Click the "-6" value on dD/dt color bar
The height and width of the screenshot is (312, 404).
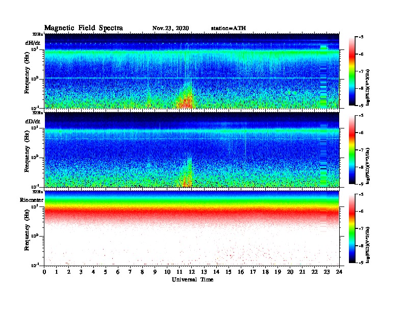click(x=361, y=133)
